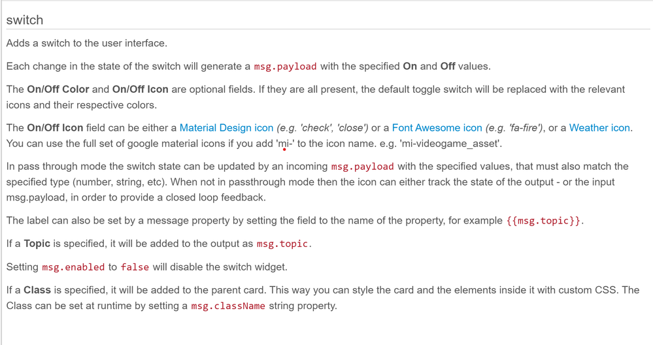Follow the Font Awesome icon link
653x345 pixels.
point(437,128)
